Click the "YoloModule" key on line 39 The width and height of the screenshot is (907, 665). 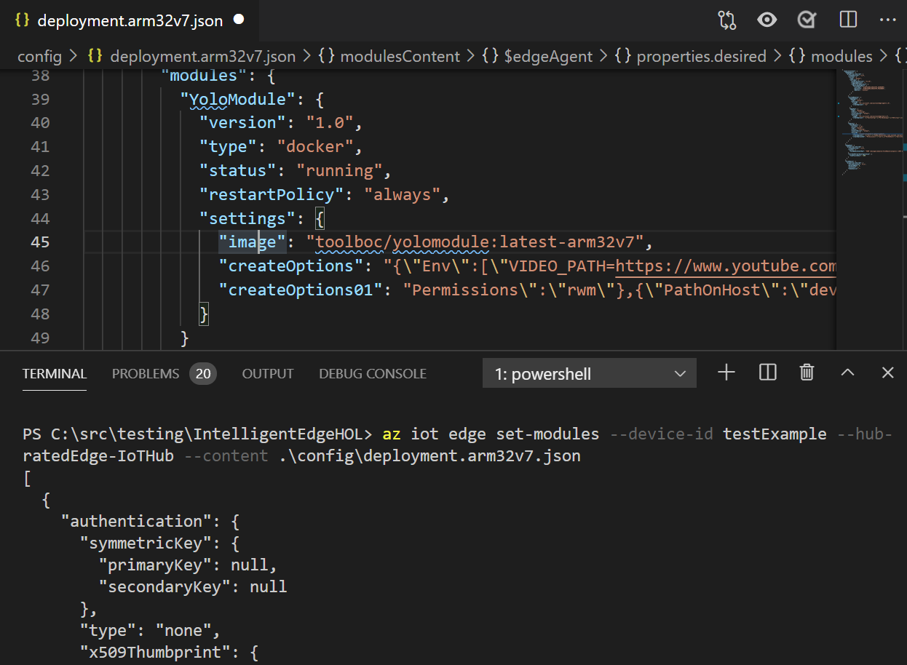point(238,98)
